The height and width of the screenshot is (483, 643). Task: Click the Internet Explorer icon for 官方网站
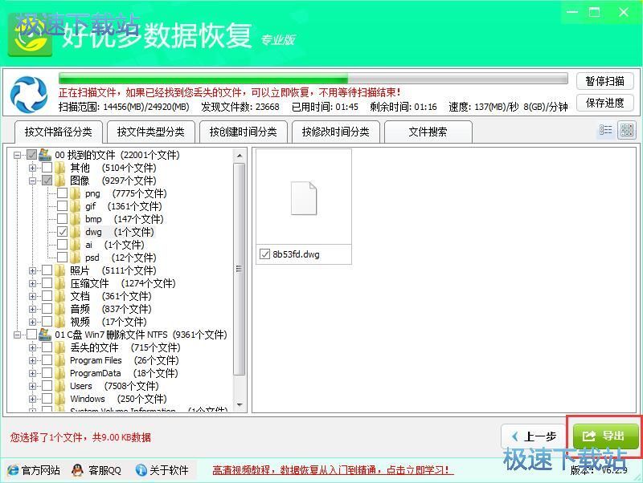13,470
